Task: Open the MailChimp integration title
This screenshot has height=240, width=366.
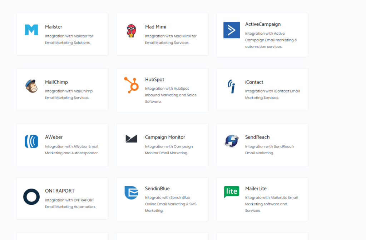Action: pyautogui.click(x=56, y=82)
